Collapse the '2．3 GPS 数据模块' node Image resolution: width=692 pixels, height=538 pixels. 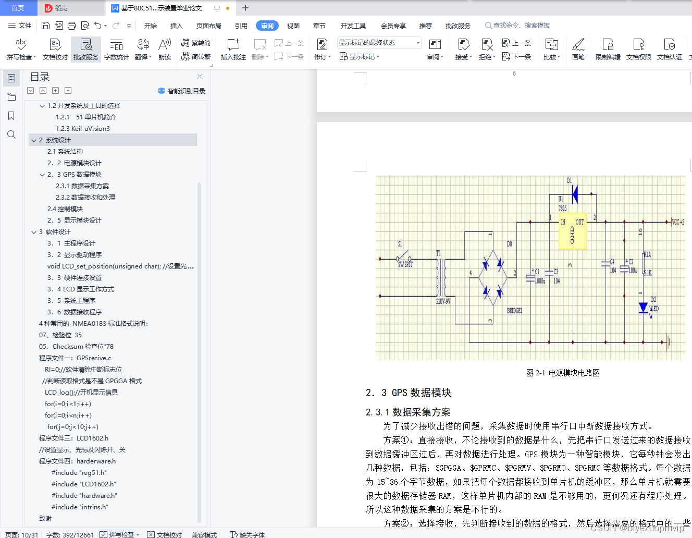(x=42, y=175)
